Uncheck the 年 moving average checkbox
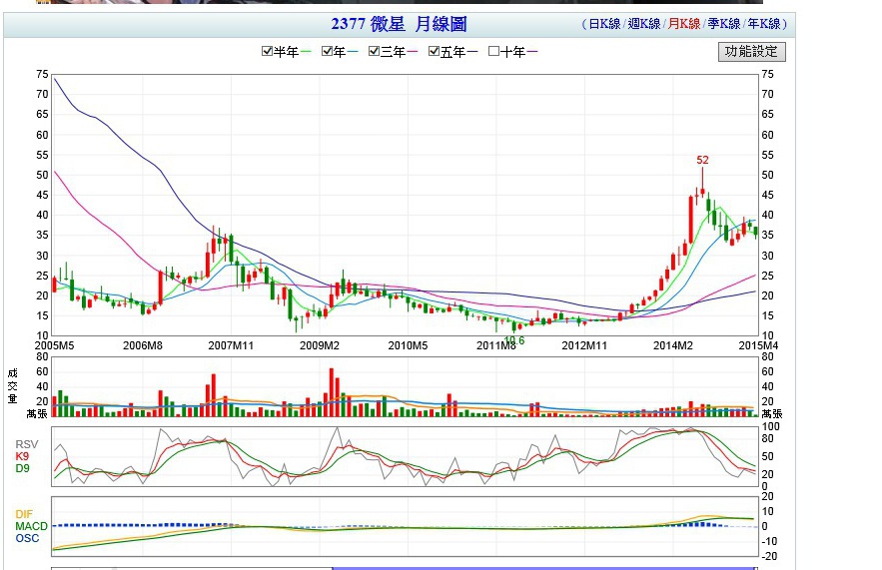 pos(327,51)
